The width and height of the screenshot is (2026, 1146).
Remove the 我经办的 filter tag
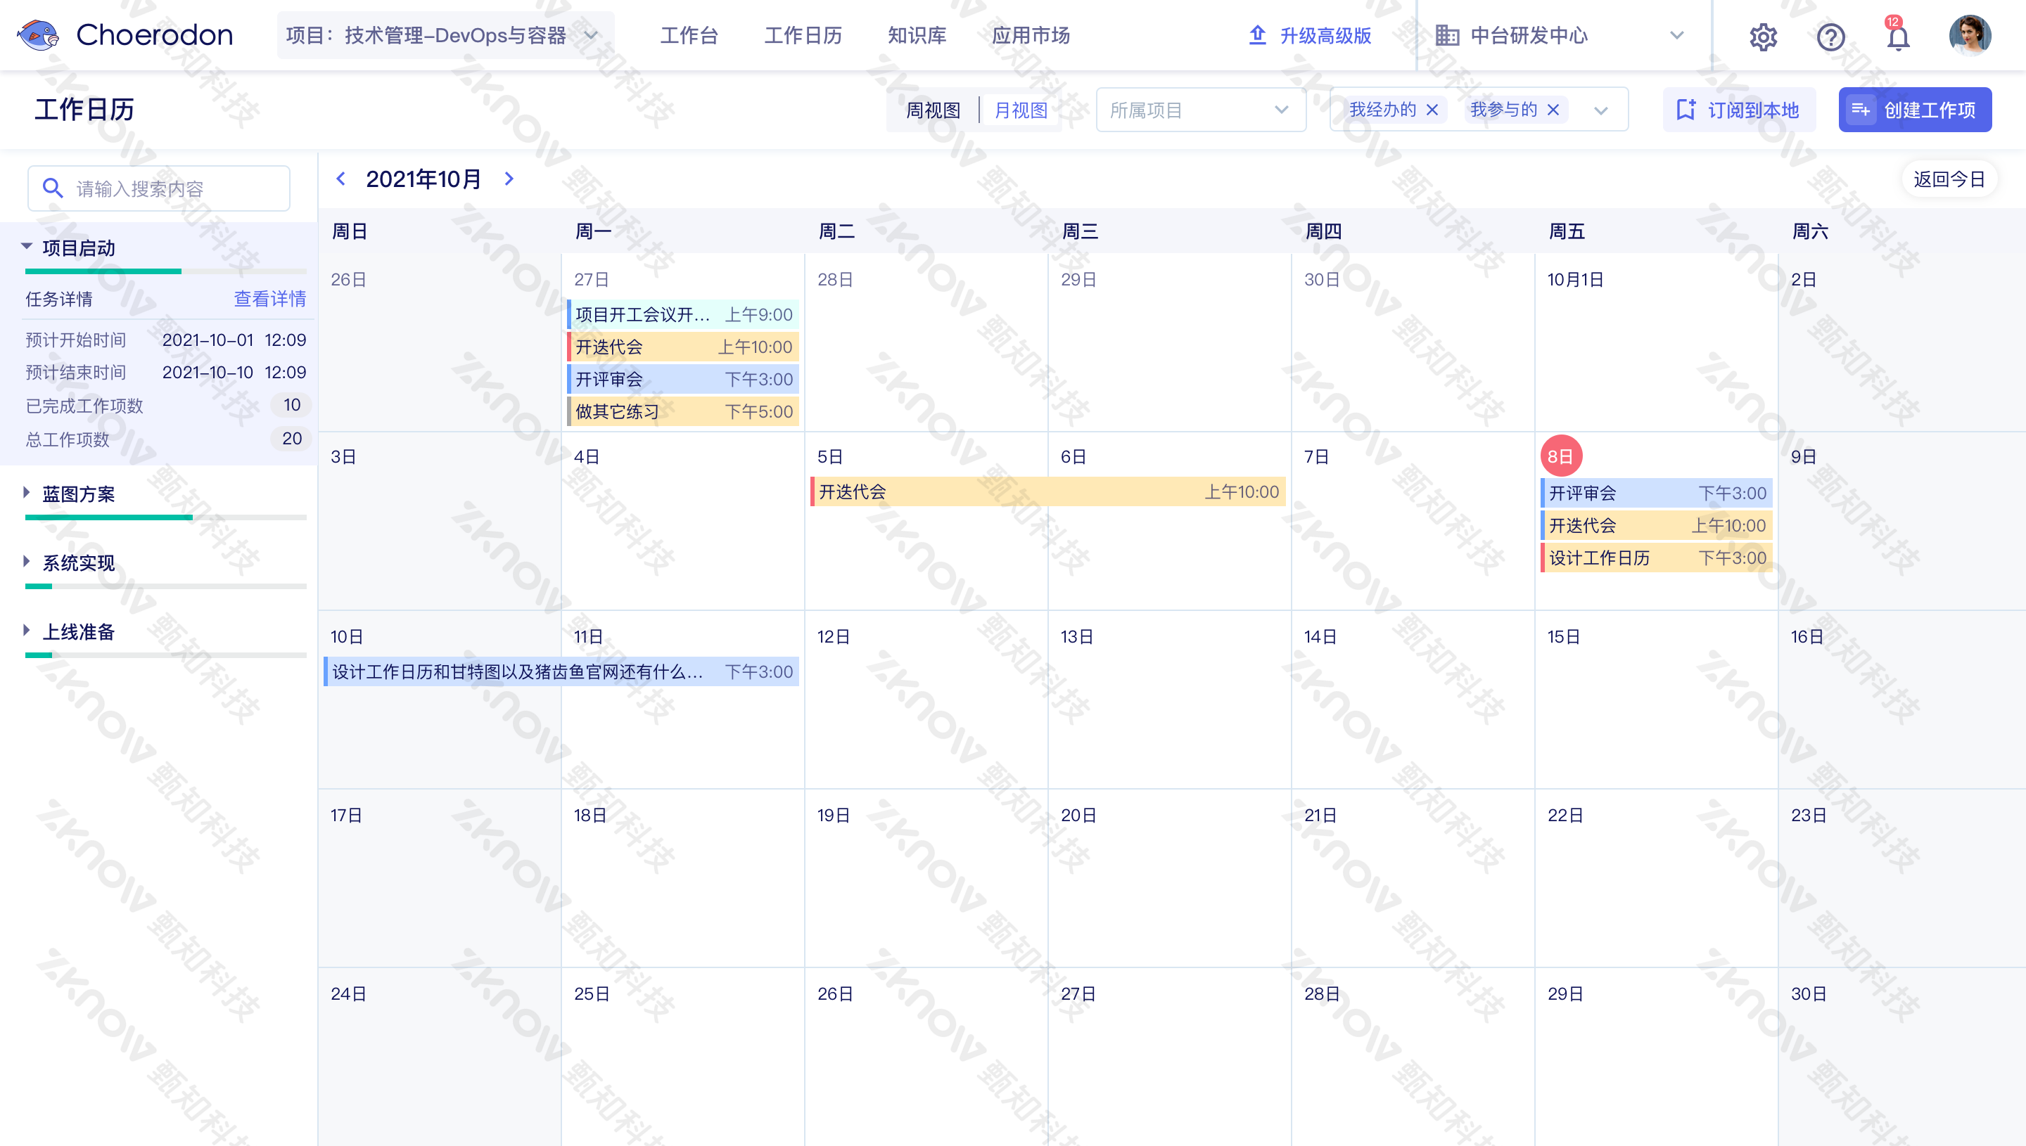coord(1432,110)
